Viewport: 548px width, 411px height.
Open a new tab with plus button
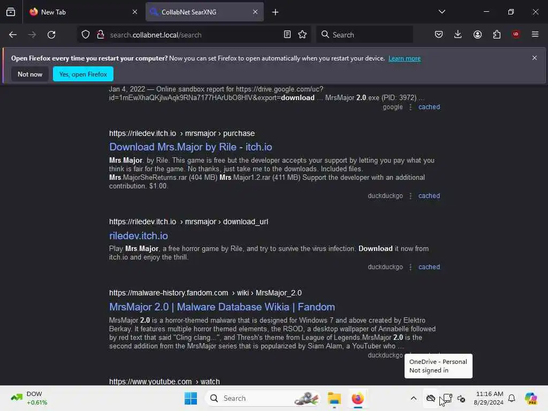point(276,12)
